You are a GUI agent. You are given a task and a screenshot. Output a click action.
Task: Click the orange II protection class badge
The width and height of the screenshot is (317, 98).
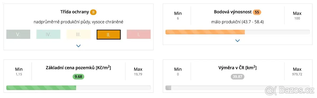[x=93, y=12]
